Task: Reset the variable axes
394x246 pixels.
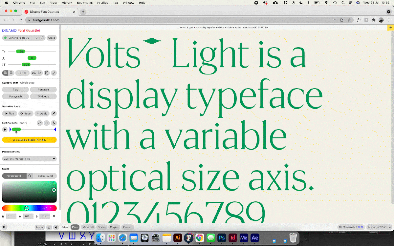Action: point(26,113)
